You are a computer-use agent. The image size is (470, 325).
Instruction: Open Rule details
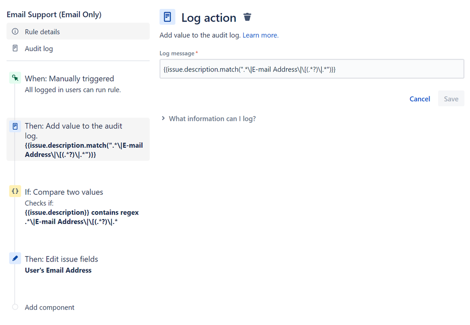click(78, 32)
